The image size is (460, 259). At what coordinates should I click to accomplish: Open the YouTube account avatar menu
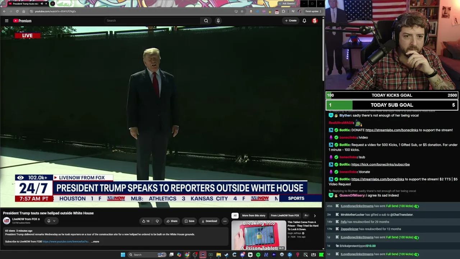[x=315, y=21]
